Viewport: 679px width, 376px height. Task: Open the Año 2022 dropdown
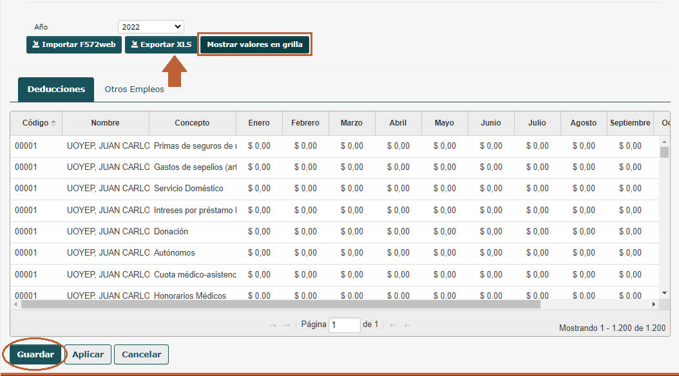click(x=151, y=27)
